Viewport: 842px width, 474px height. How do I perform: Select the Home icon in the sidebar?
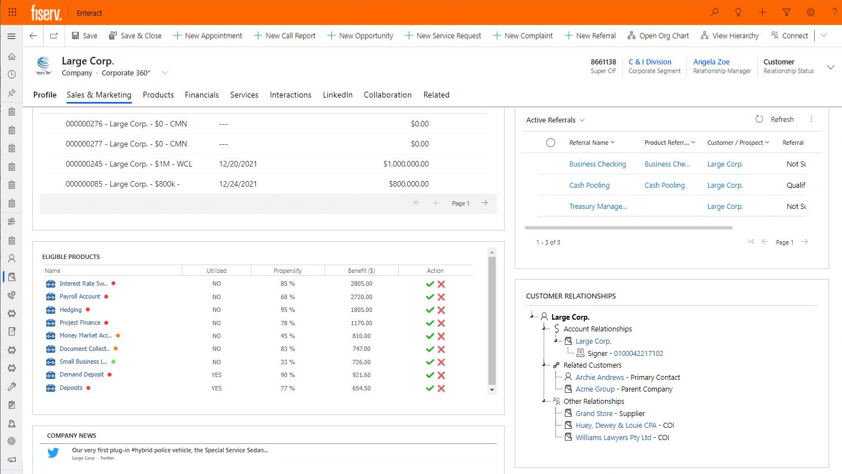coord(12,56)
